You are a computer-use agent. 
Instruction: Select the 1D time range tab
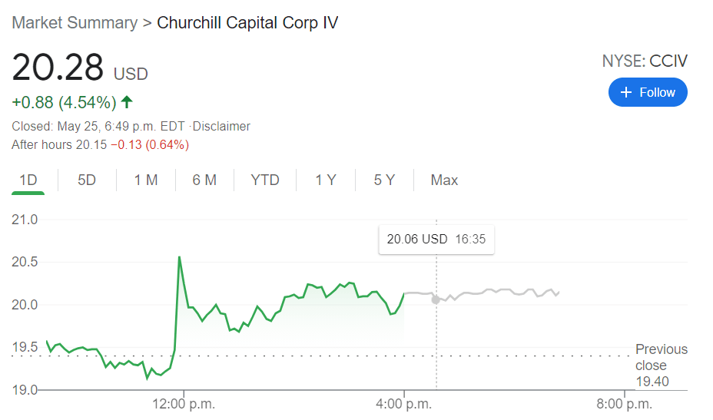28,180
